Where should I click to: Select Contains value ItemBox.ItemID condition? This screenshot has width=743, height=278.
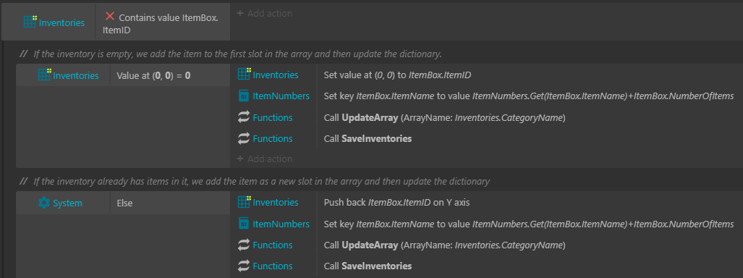coord(163,23)
